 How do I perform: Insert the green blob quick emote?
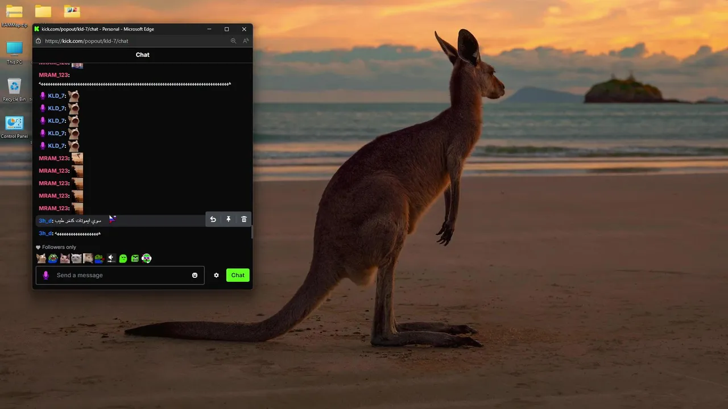pos(123,258)
